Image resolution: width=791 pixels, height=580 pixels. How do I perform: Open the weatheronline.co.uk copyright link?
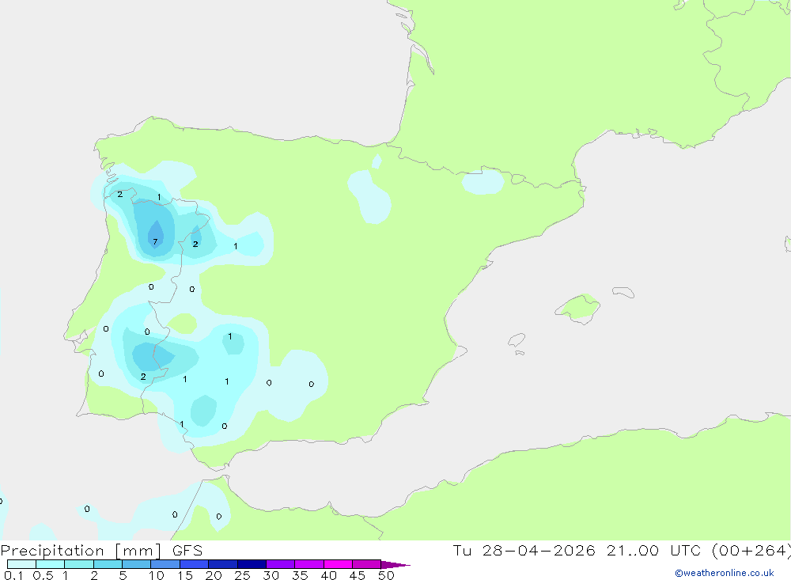coord(725,573)
